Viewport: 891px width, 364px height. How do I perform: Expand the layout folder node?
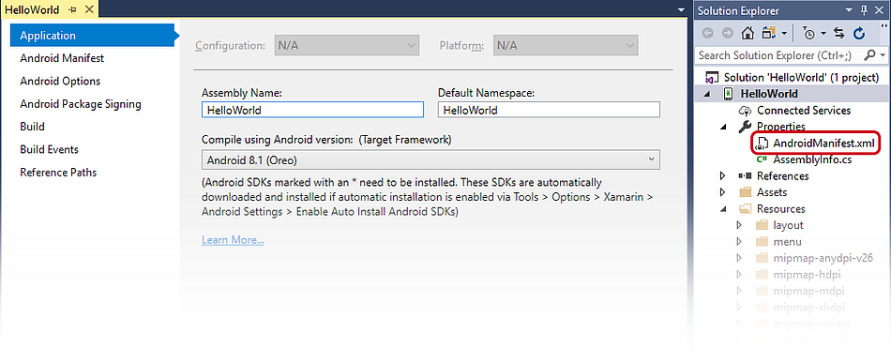pyautogui.click(x=739, y=225)
